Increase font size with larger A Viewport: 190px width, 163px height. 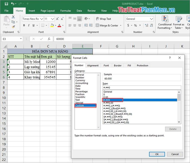[x=58, y=19]
